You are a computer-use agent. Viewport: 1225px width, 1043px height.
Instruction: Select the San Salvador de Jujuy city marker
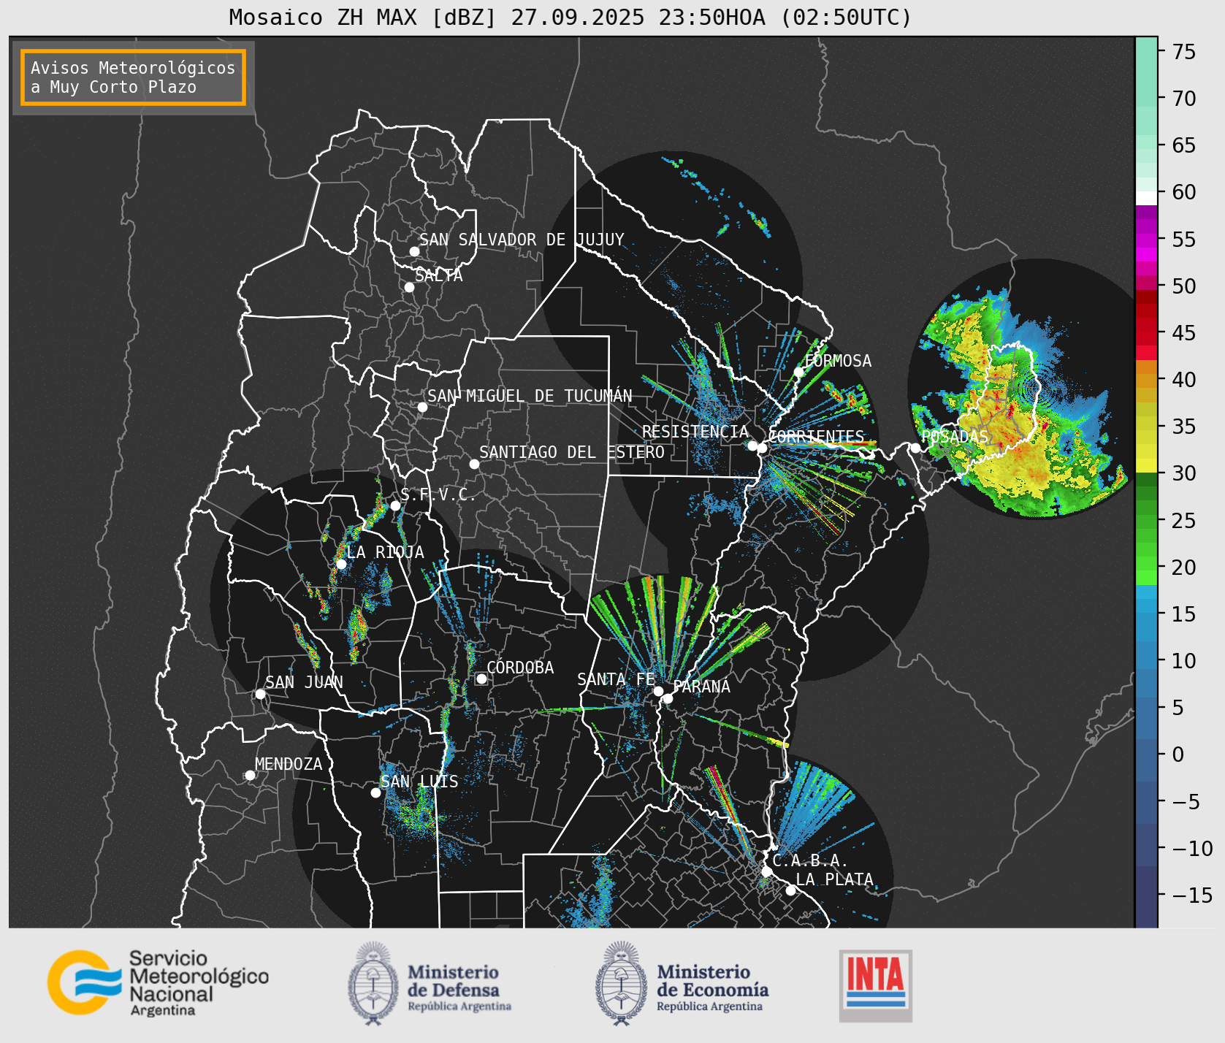coord(414,251)
